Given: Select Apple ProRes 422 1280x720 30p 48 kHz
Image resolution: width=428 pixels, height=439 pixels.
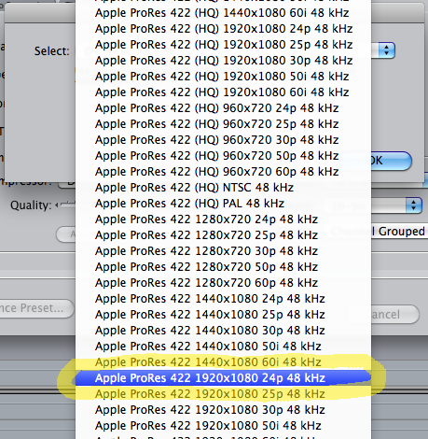Looking at the screenshot, I should [x=223, y=251].
